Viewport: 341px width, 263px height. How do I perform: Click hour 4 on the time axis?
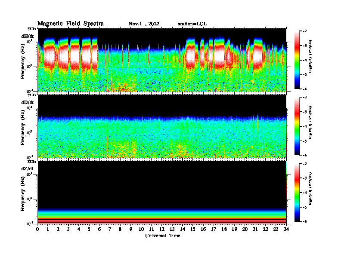[79, 229]
